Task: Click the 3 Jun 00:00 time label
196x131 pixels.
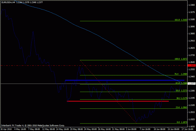Action: (131, 129)
